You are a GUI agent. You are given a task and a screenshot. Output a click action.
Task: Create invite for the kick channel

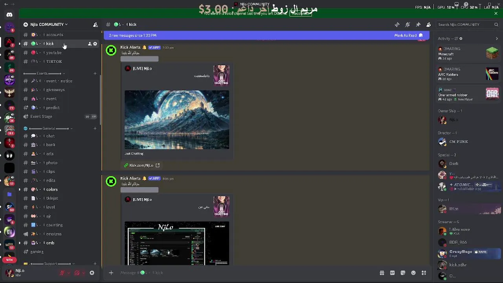[x=90, y=44]
